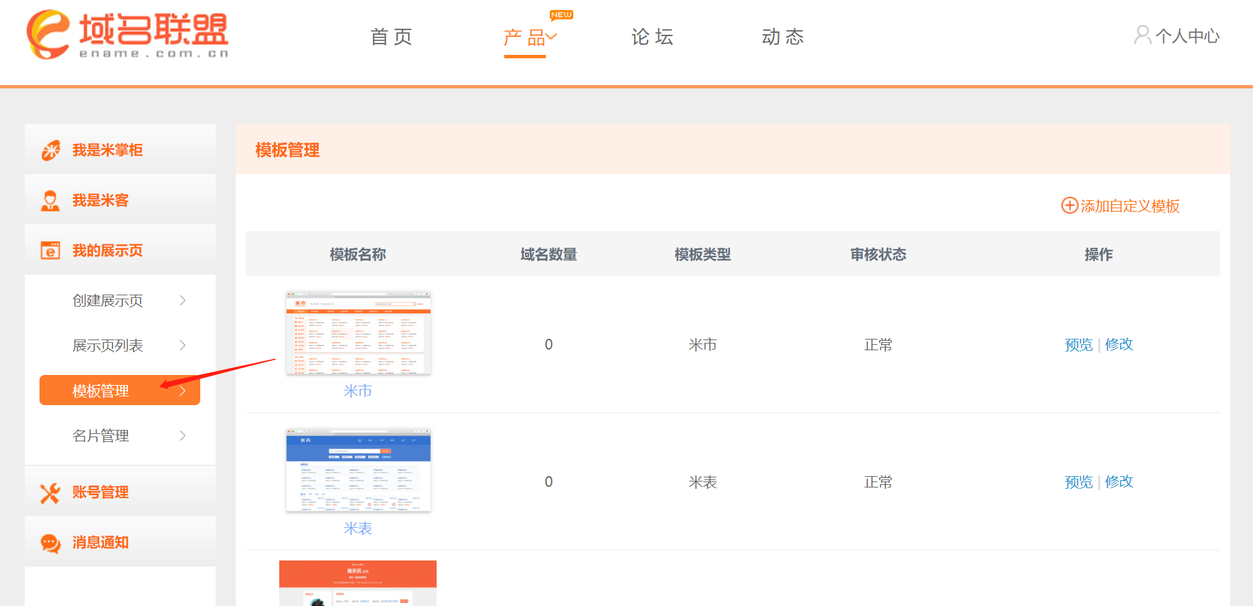Click the 我是米客 person icon
1253x606 pixels.
click(50, 199)
